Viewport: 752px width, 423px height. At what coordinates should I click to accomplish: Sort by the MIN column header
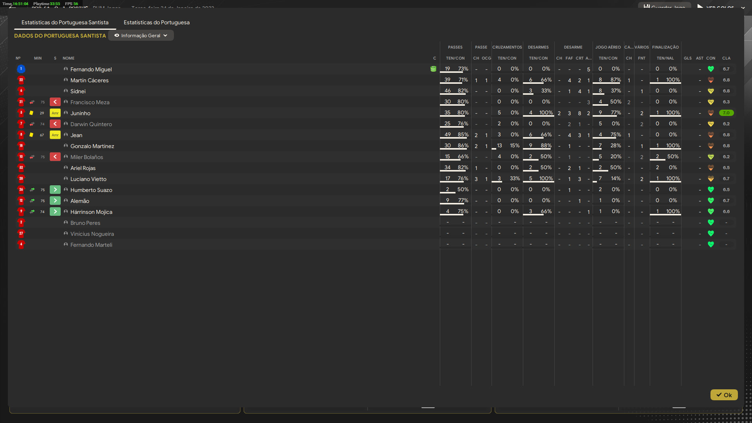click(x=38, y=58)
